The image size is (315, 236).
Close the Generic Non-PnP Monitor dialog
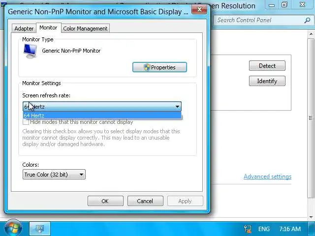199,9
